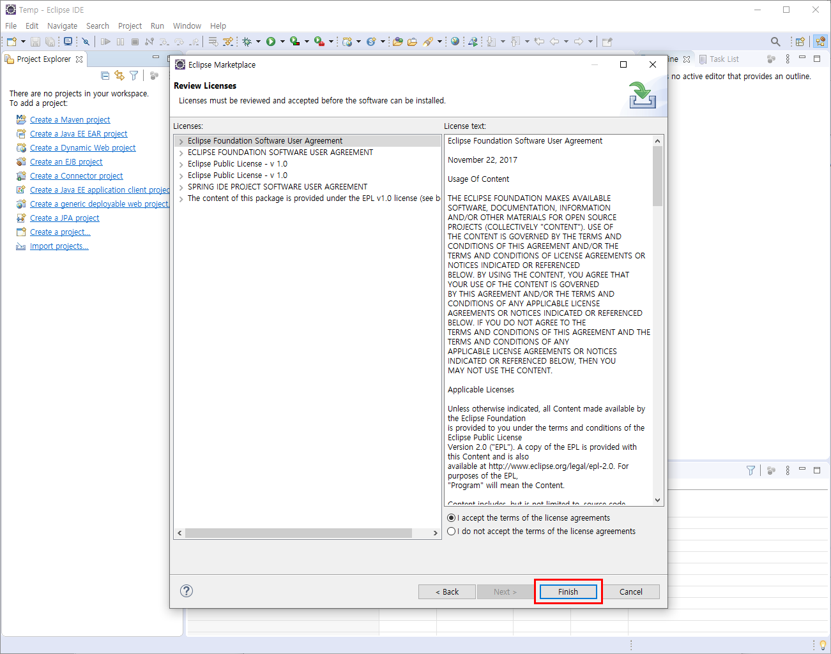
Task: Click the Finish button
Action: pyautogui.click(x=568, y=591)
